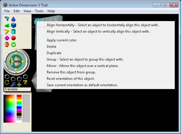Open the Help menu

(51, 11)
